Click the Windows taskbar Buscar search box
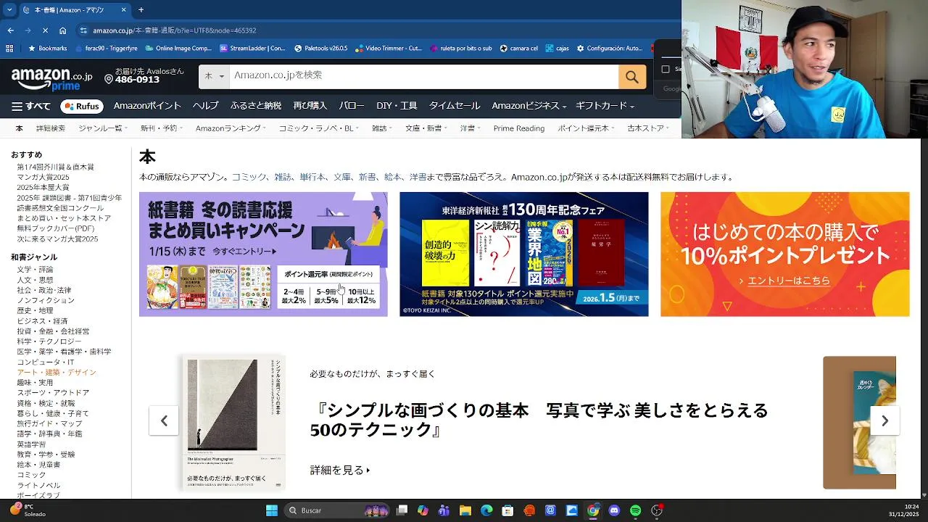Screen dimensions: 928x522 click(x=338, y=510)
